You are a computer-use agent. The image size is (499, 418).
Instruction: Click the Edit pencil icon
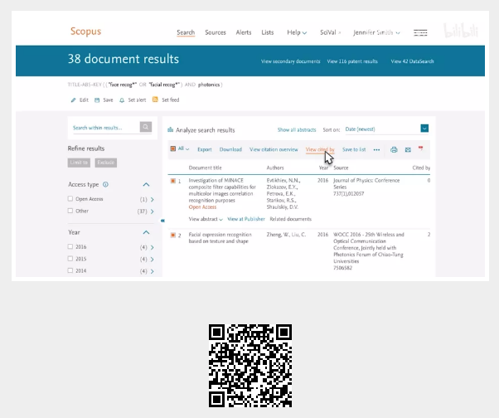[x=73, y=100]
